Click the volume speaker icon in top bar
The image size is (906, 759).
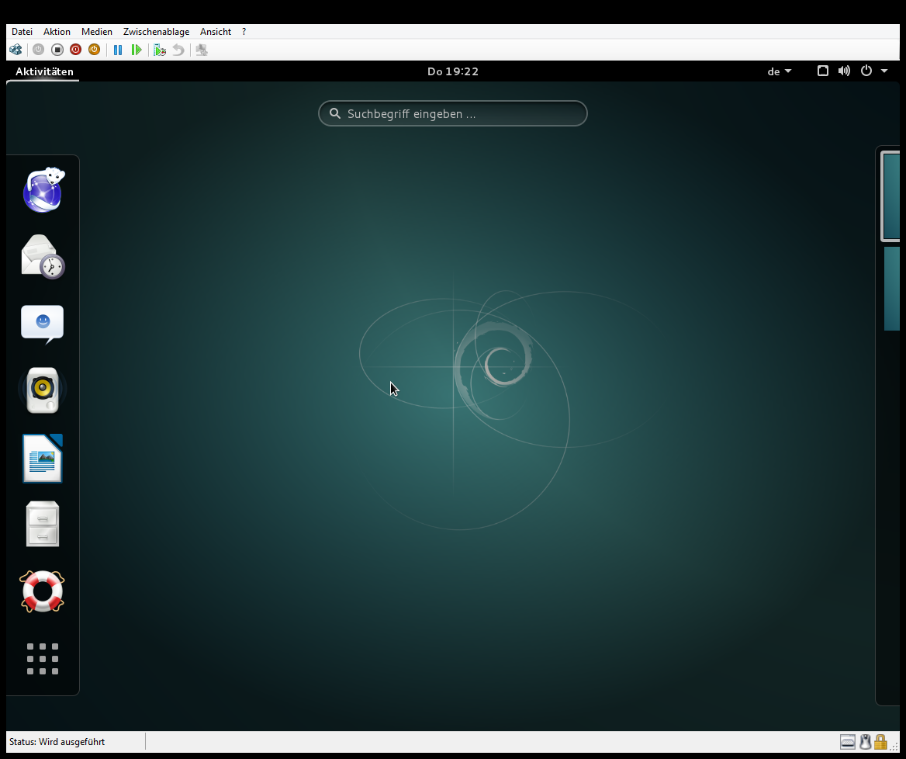[x=844, y=71]
